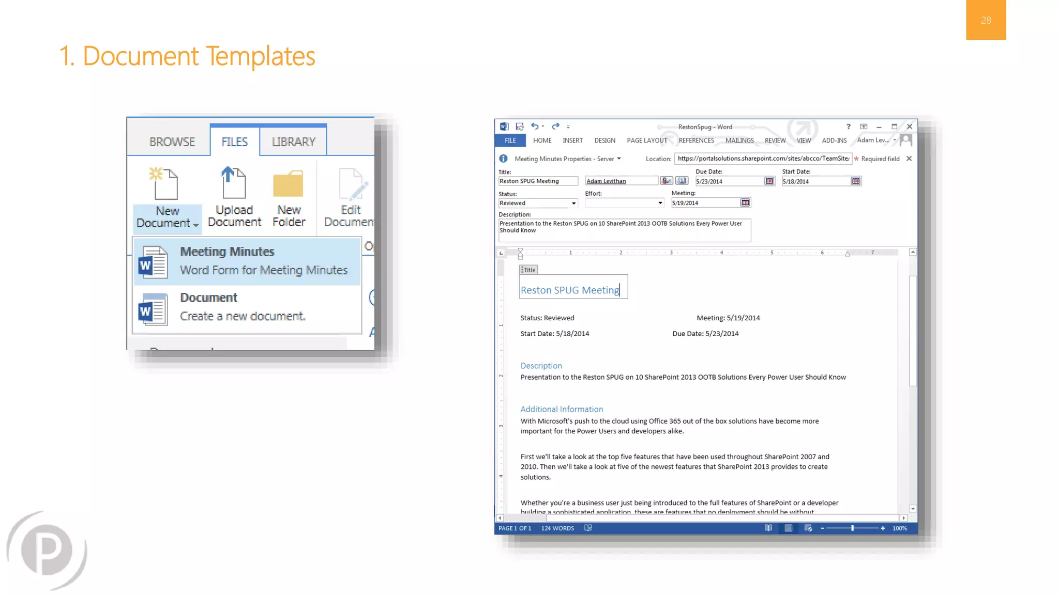
Task: Click the vertical scrollbar up arrow
Action: tap(913, 252)
